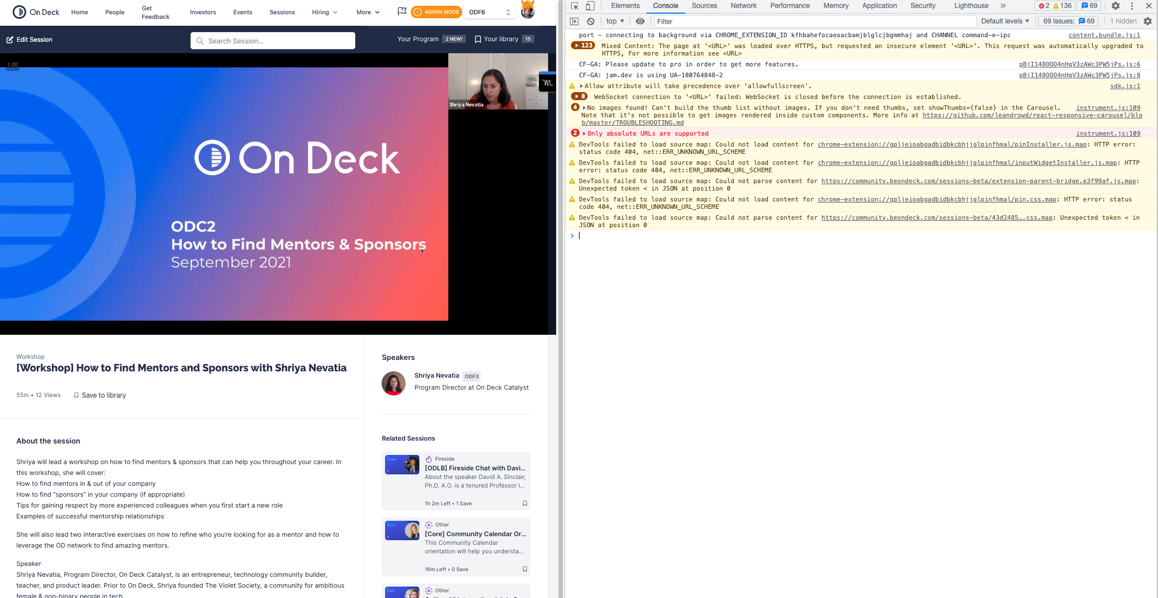Viewport: 1158px width, 598px height.
Task: Open the More dropdown
Action: [368, 12]
